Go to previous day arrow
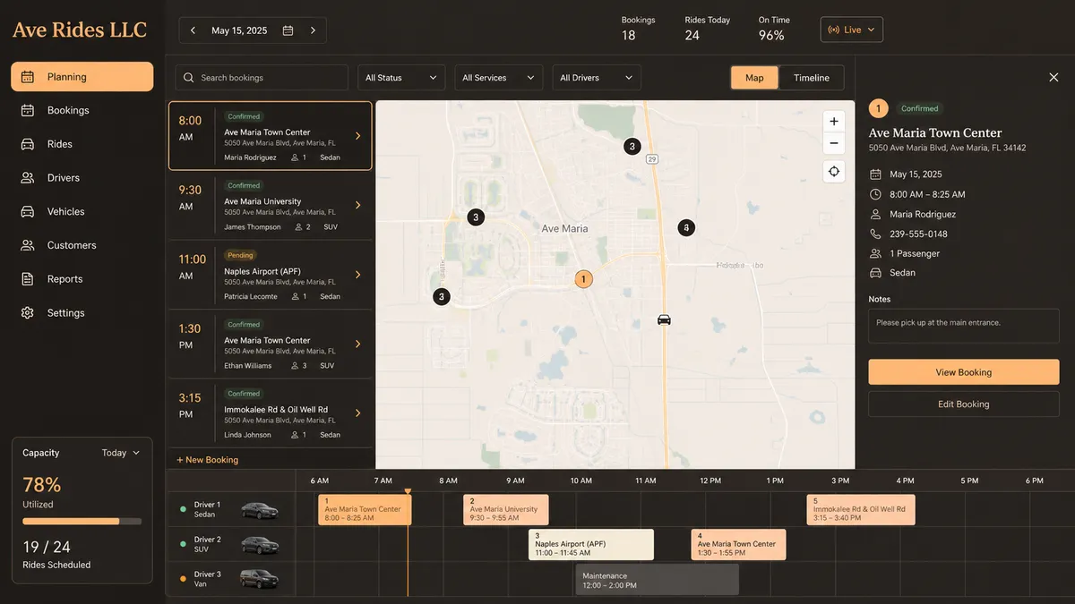 [193, 30]
